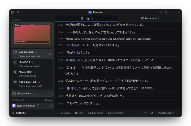Click monitor icon beside MeikiOCR

click(33, 62)
